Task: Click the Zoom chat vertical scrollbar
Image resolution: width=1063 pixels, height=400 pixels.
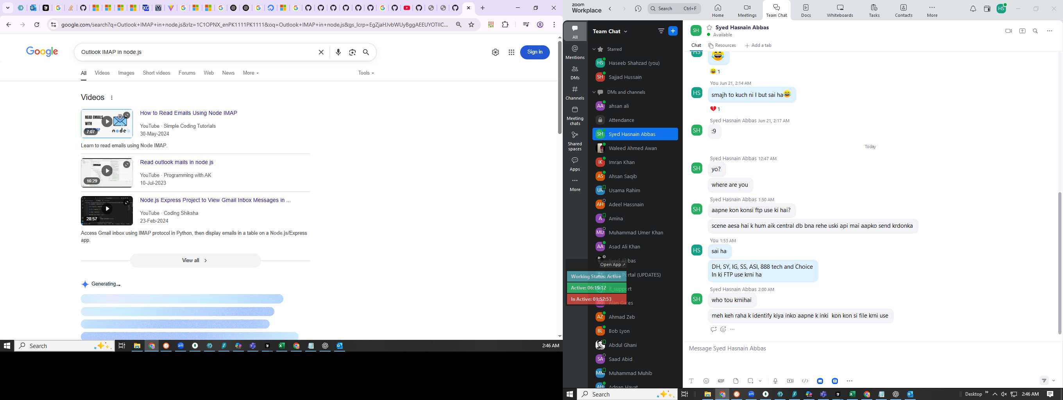Action: coord(1059,262)
